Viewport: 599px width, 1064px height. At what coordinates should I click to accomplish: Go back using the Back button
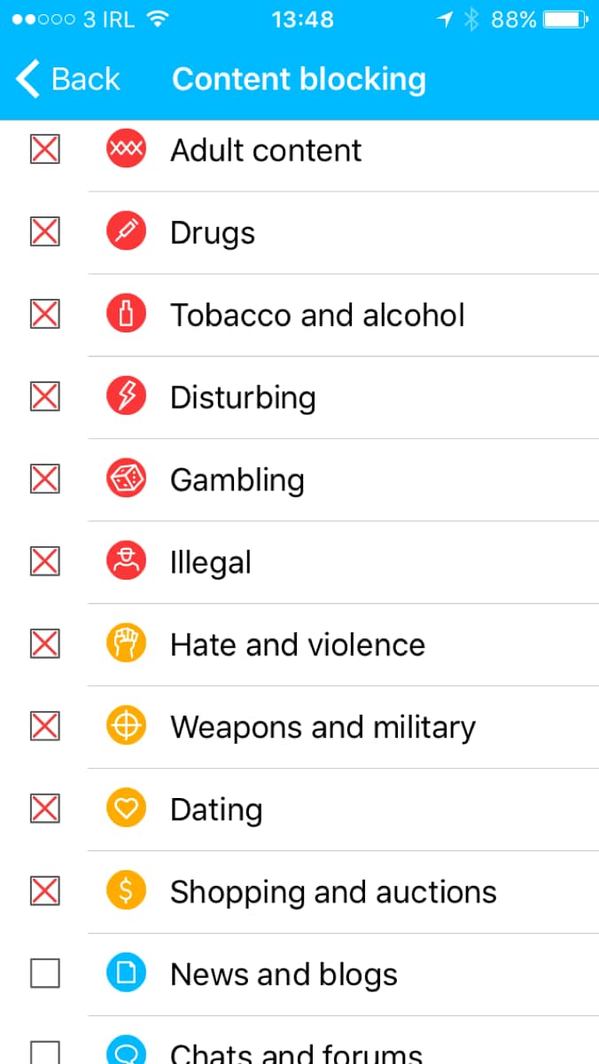pyautogui.click(x=68, y=79)
